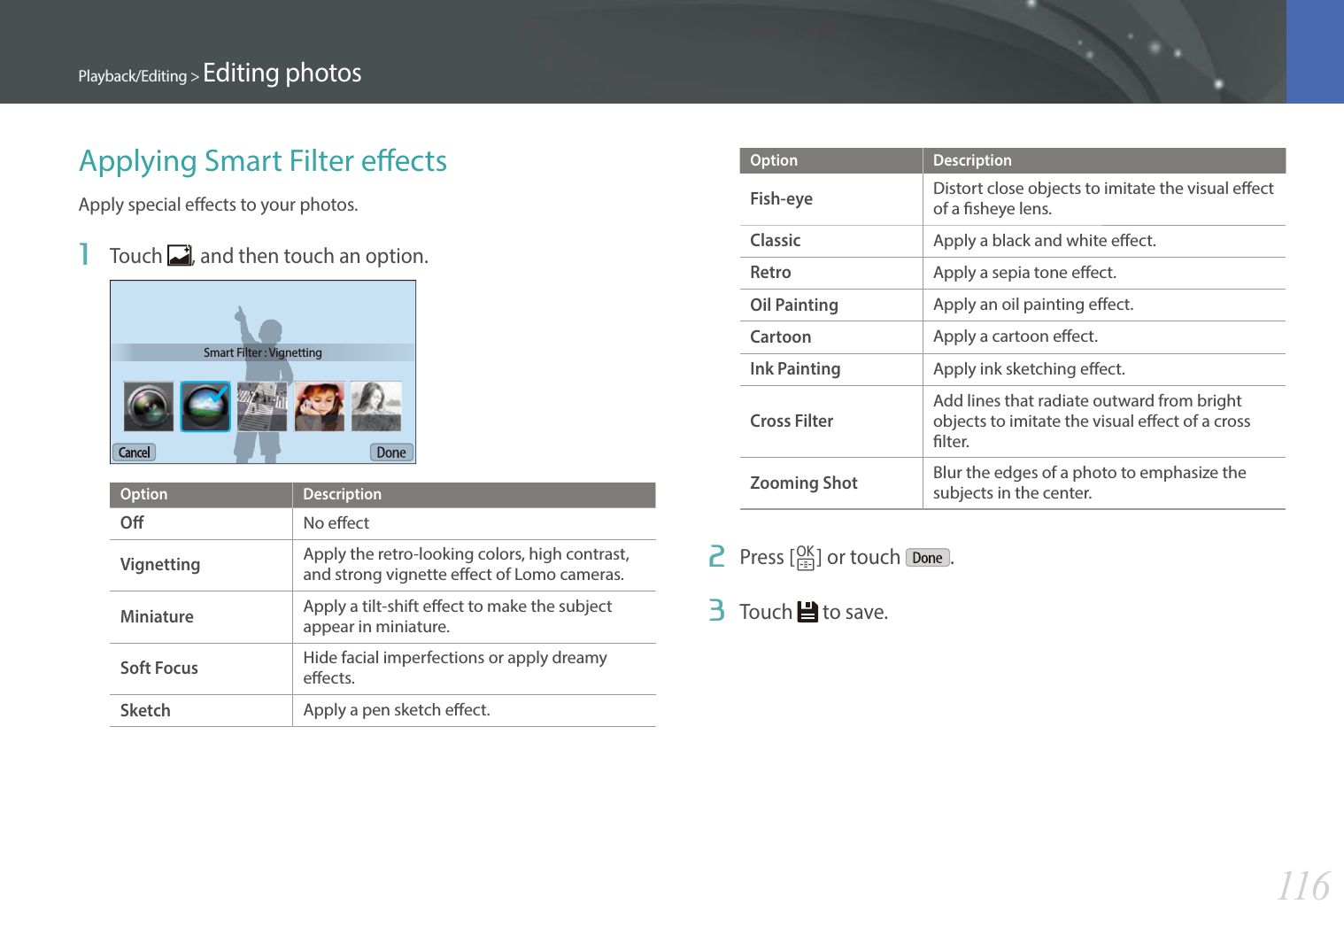Select the Sketch grayscale thumbnail
The width and height of the screenshot is (1344, 943).
[376, 406]
